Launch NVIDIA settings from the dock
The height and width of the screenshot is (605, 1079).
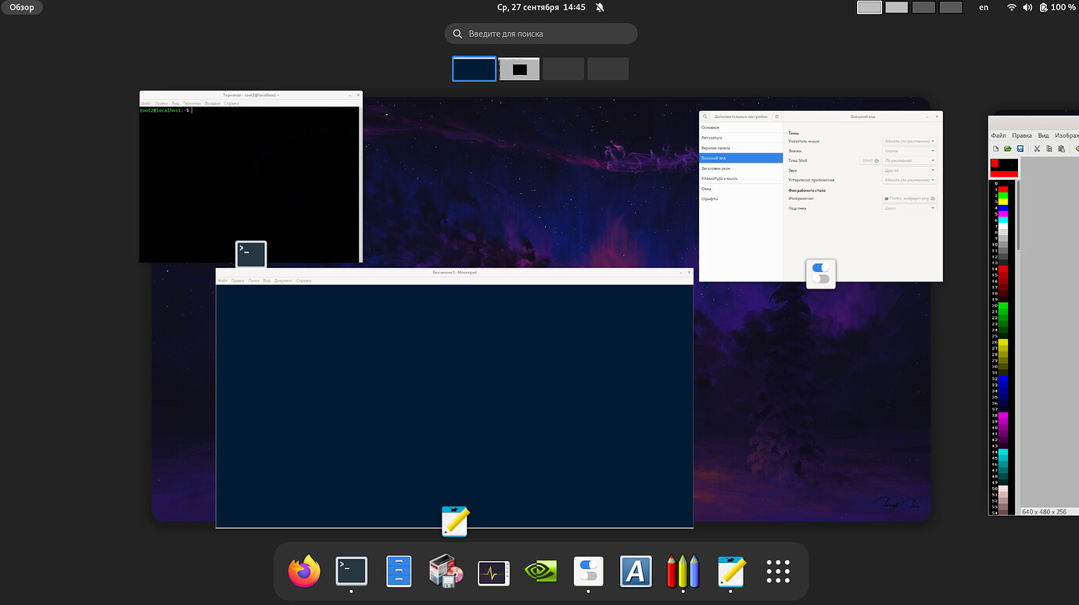point(540,571)
